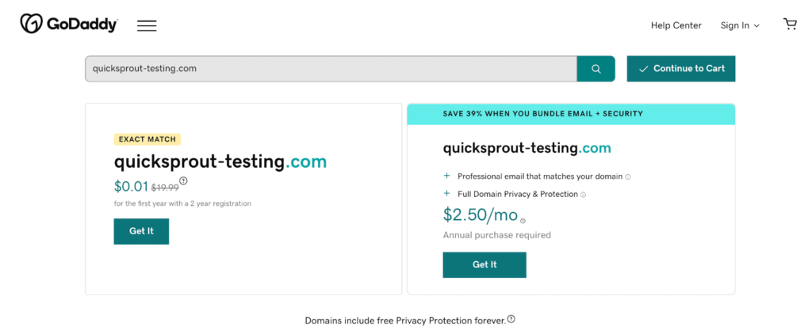Expand plus sign beside Professional email
Screen dimensions: 812x334
pyautogui.click(x=446, y=176)
